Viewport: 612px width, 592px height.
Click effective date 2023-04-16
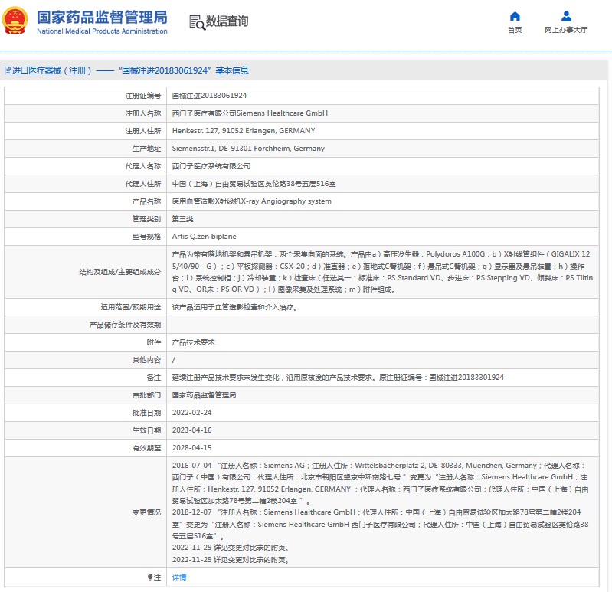pyautogui.click(x=192, y=430)
